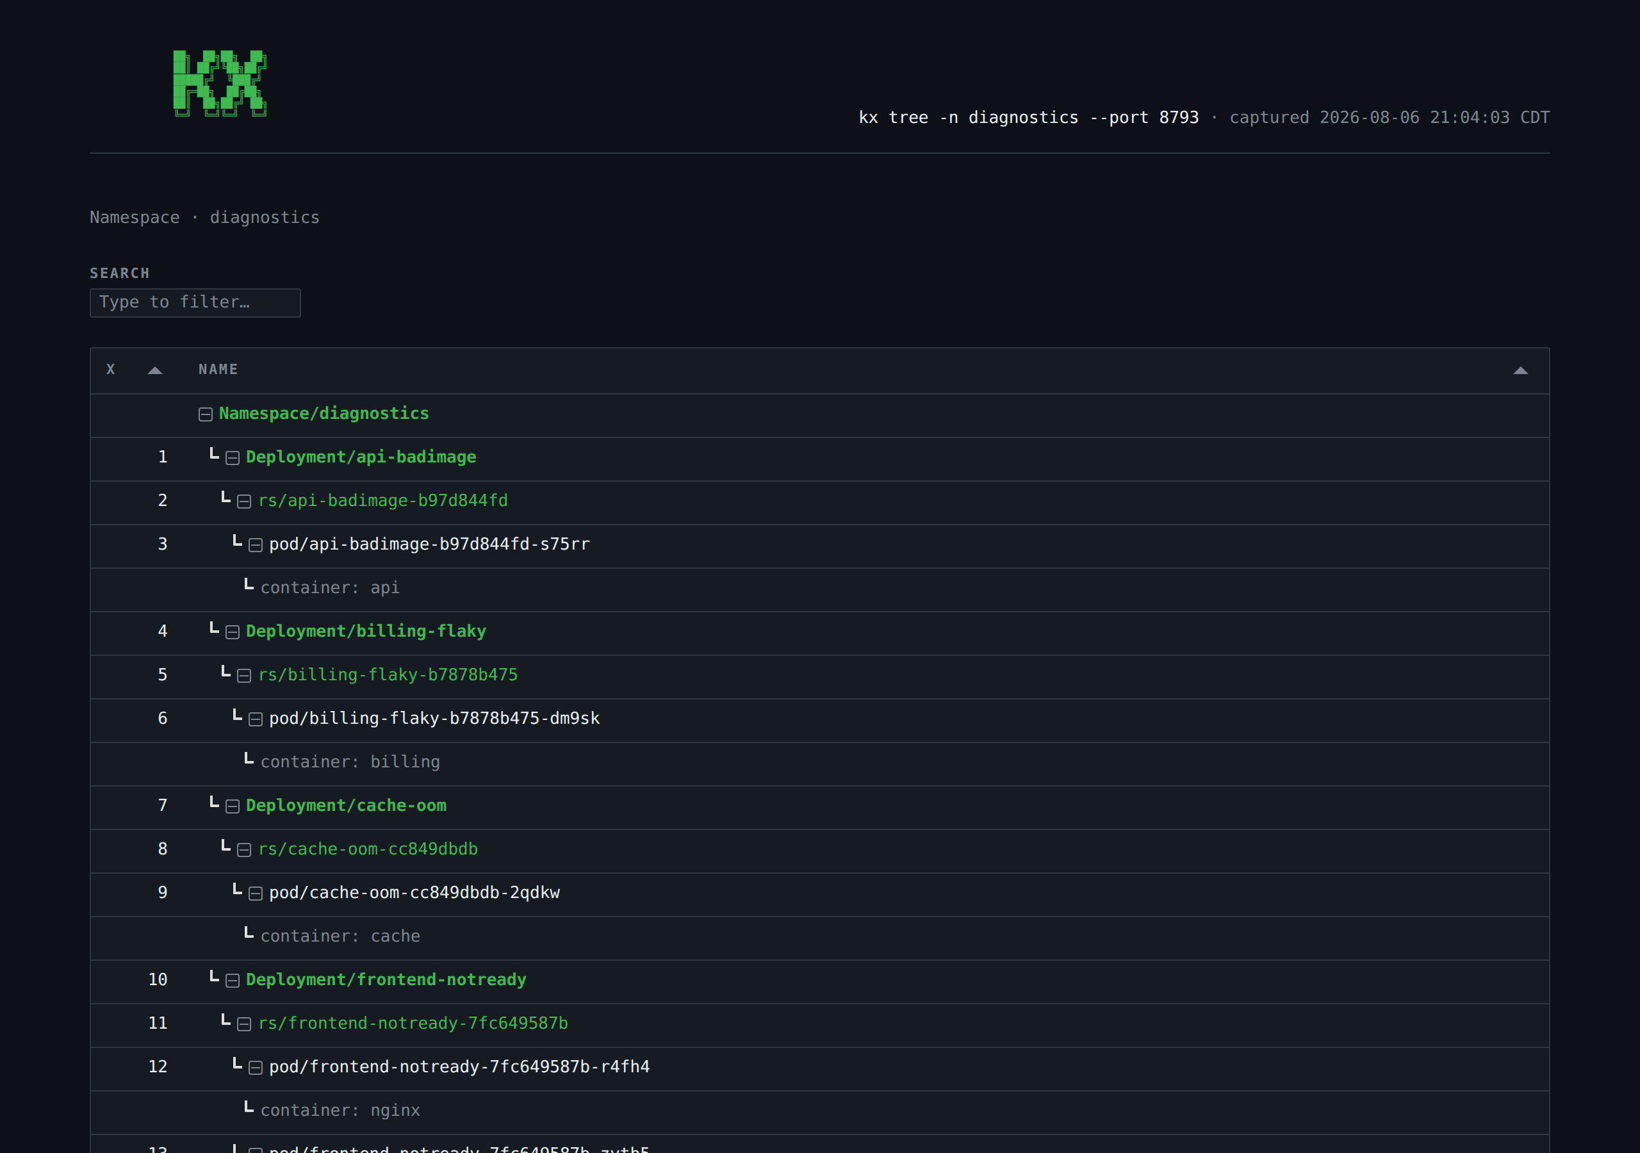Collapse rs/frontend-notready-7fc649587b node

pos(244,1024)
